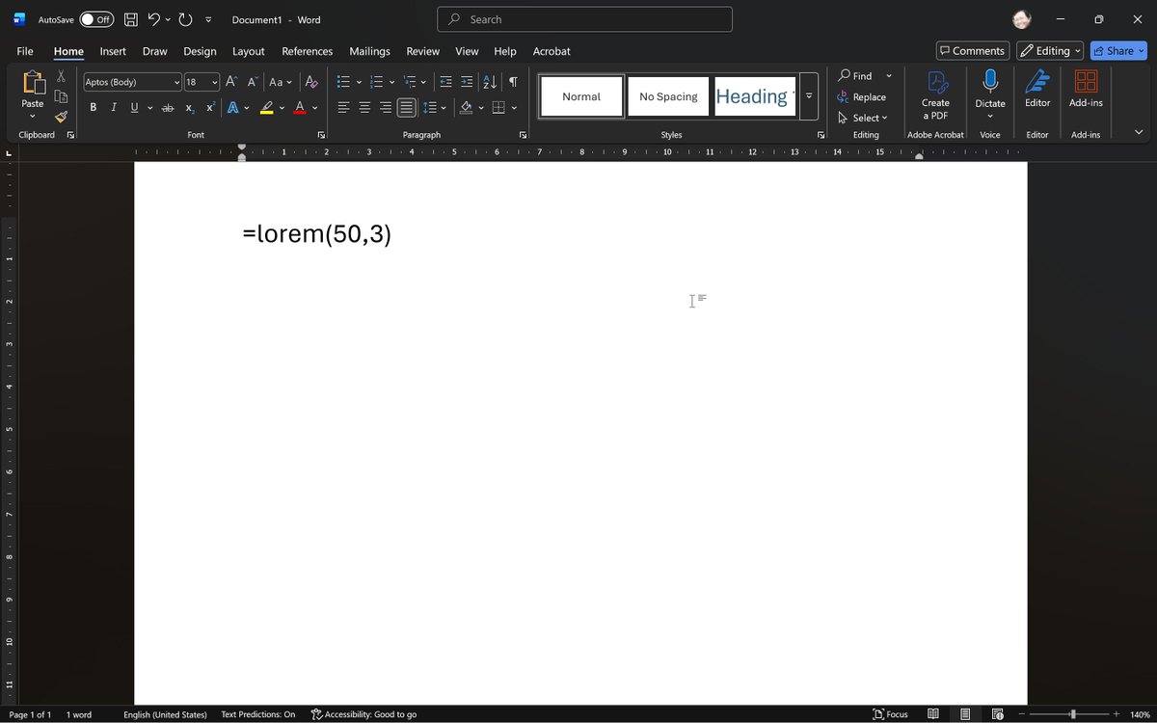The height and width of the screenshot is (723, 1157).
Task: Toggle Show/Hide paragraph marks
Action: pos(513,82)
